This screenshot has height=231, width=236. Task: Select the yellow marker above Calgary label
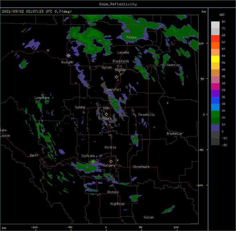pyautogui.click(x=111, y=162)
